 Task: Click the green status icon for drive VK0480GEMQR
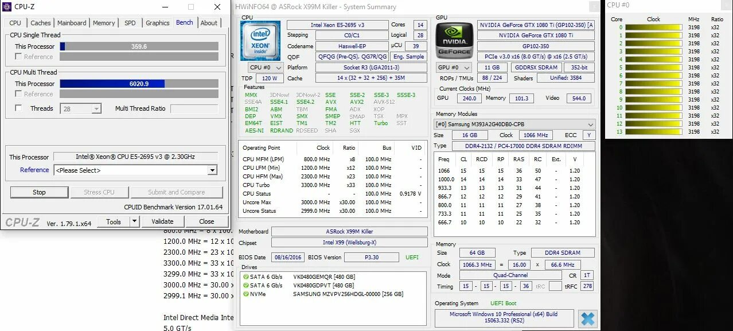point(245,277)
